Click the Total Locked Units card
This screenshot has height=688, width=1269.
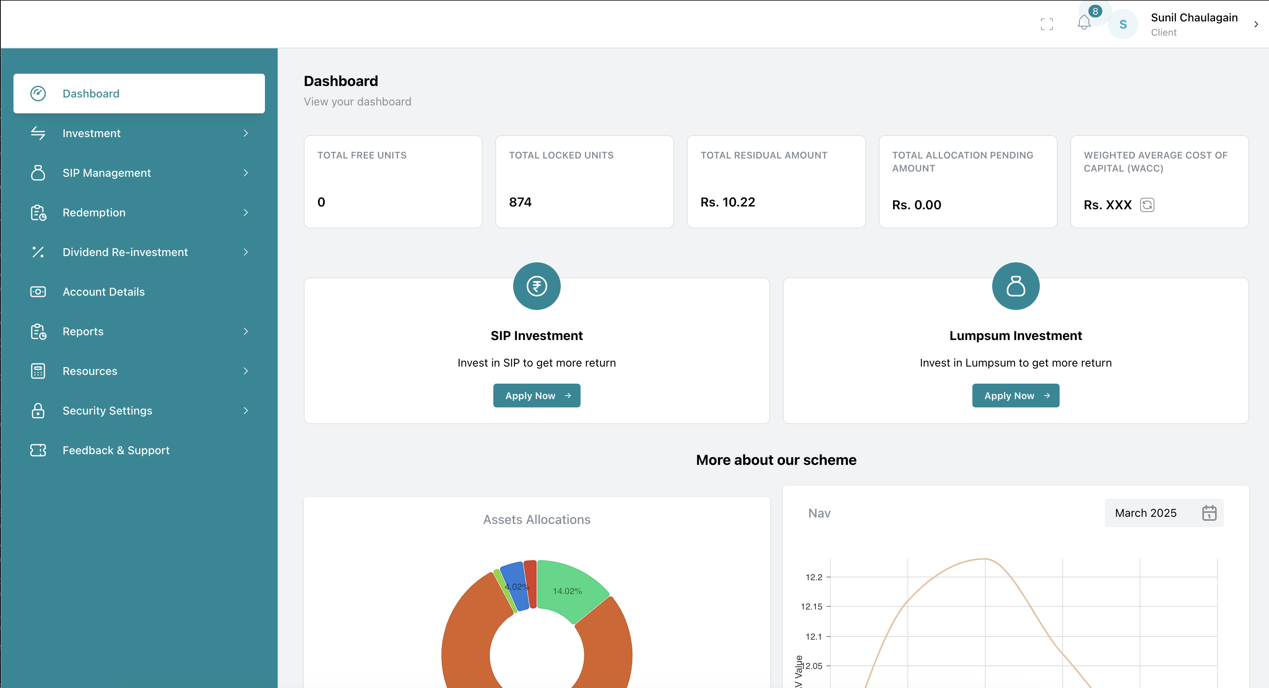pos(584,182)
